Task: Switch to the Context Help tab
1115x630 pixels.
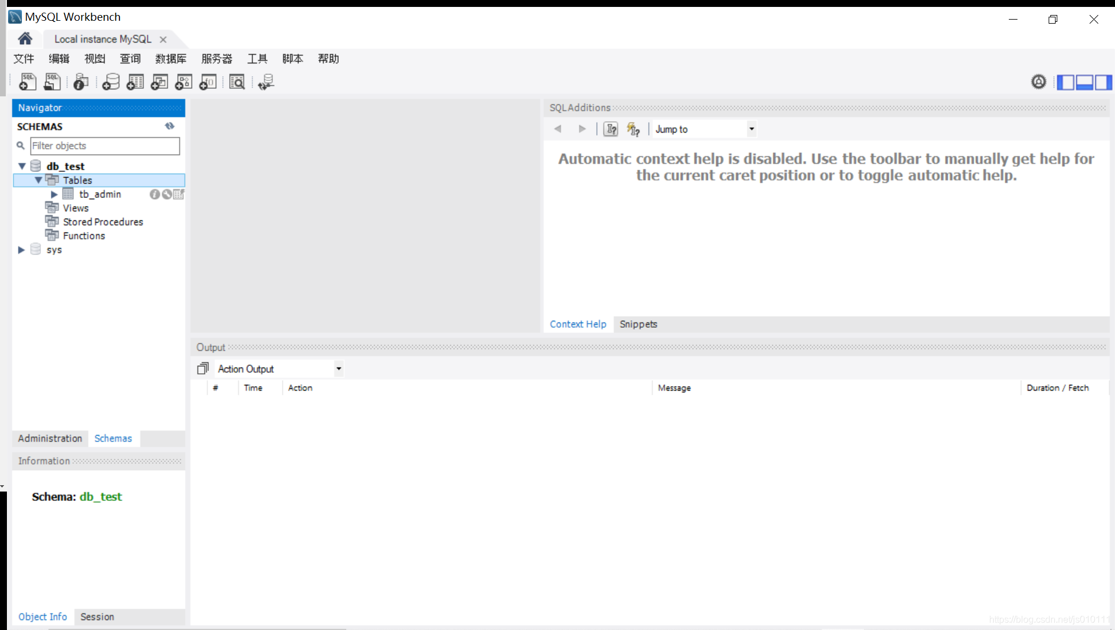Action: tap(578, 324)
